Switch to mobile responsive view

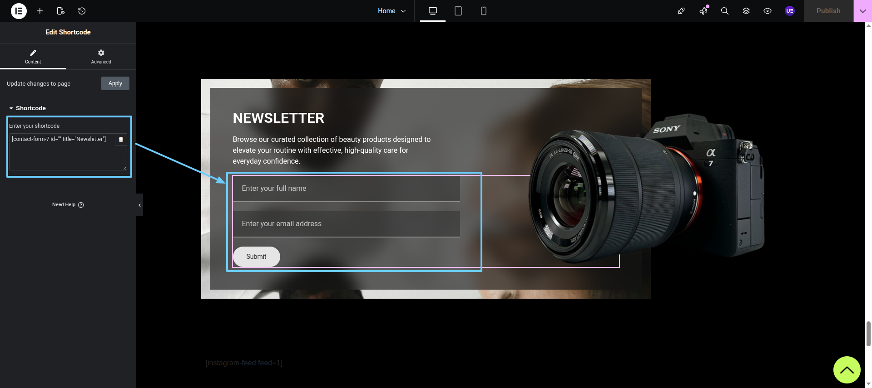483,11
